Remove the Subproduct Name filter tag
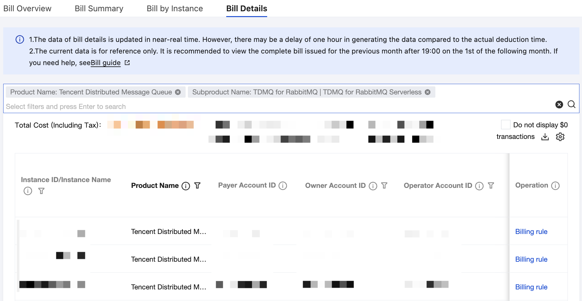The height and width of the screenshot is (301, 582). (428, 92)
